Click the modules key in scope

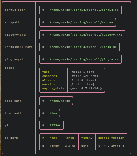pyautogui.click(x=49, y=84)
